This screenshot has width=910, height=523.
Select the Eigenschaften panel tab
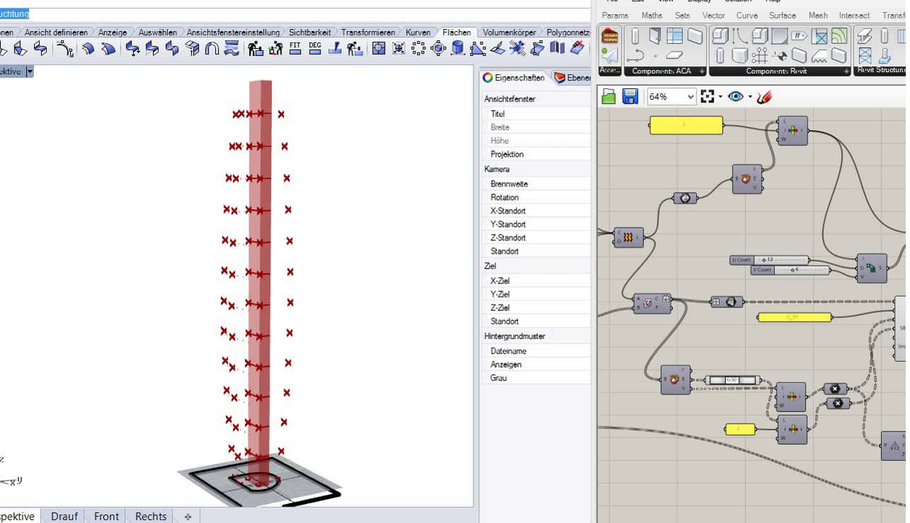pyautogui.click(x=514, y=78)
